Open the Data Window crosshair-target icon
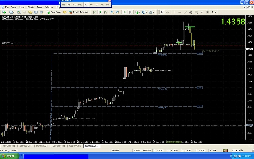 pos(25,12)
